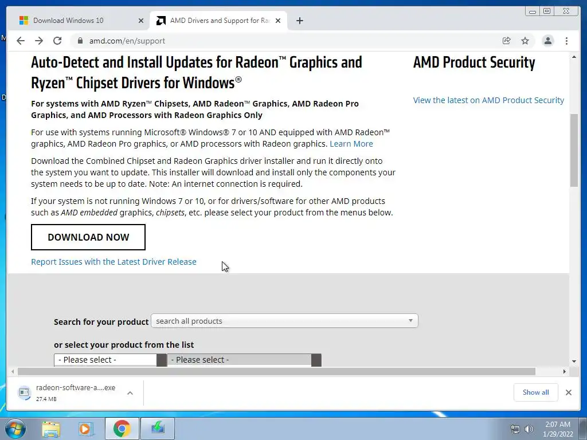
Task: Open Windows Explorer from taskbar
Action: [x=51, y=429]
